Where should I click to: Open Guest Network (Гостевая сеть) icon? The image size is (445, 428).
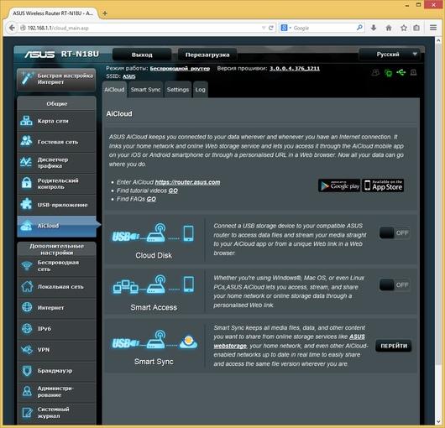click(26, 141)
